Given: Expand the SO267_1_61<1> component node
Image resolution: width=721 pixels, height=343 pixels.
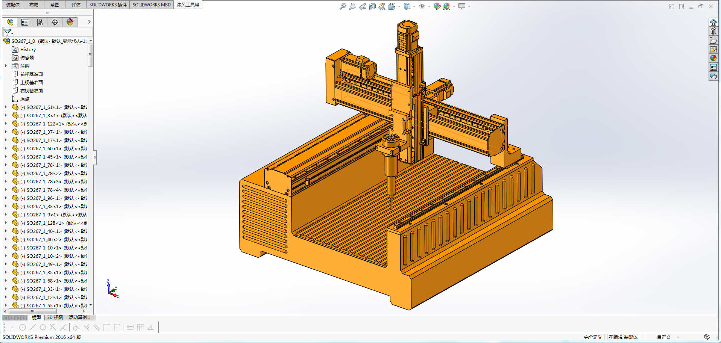Looking at the screenshot, I should [6, 107].
